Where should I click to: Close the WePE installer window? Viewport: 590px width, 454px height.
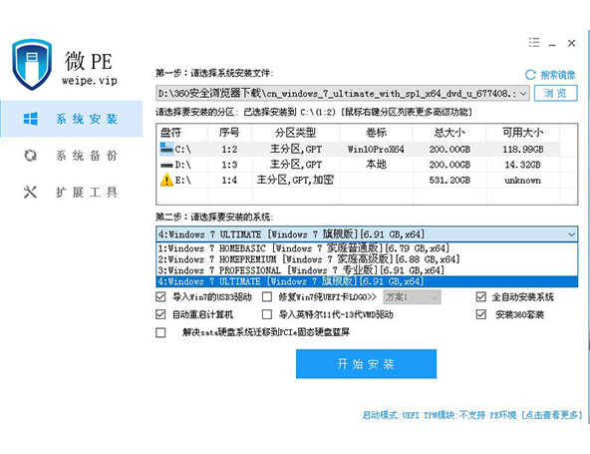(572, 43)
